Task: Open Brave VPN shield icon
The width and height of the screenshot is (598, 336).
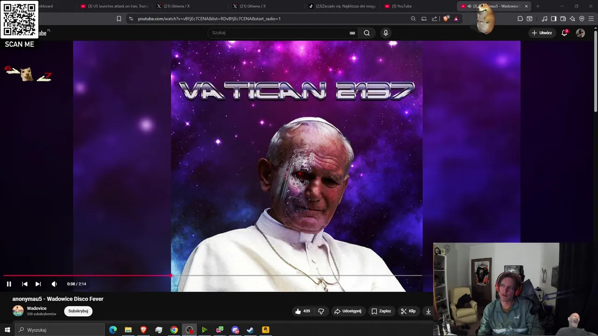Action: 582,19
